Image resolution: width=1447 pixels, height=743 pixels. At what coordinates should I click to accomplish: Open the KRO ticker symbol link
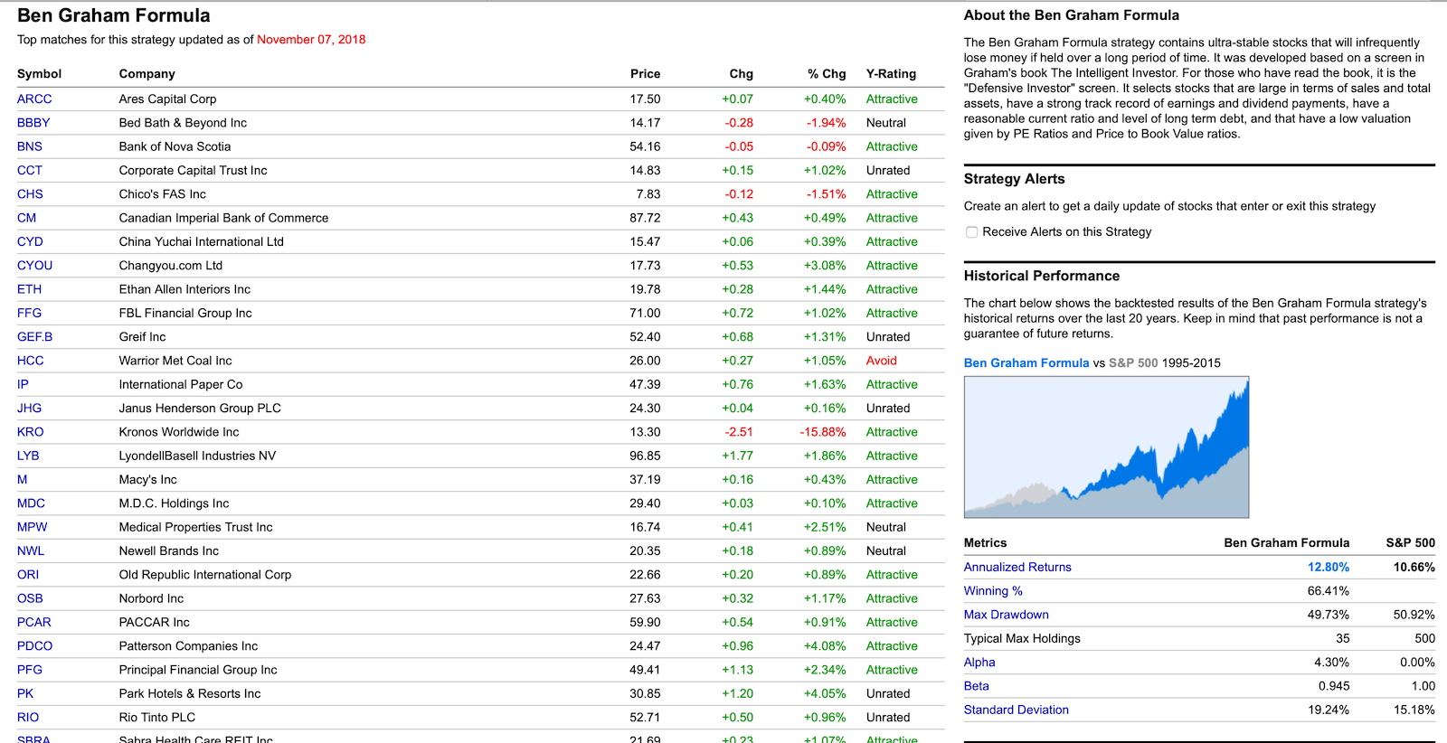pos(31,432)
